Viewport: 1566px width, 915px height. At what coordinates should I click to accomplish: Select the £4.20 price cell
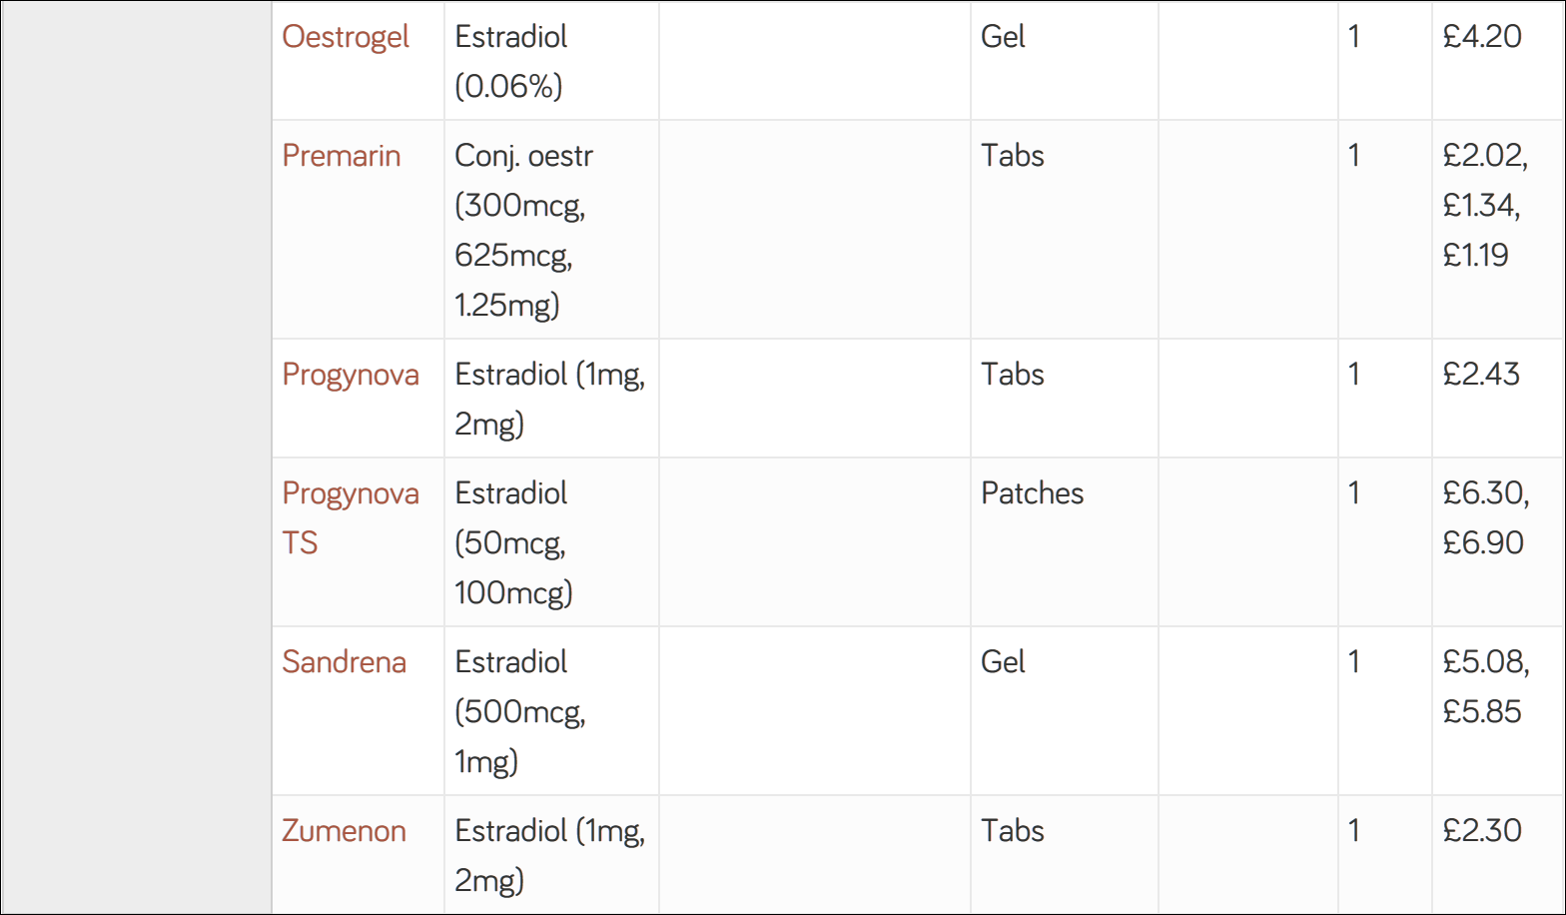coord(1498,61)
